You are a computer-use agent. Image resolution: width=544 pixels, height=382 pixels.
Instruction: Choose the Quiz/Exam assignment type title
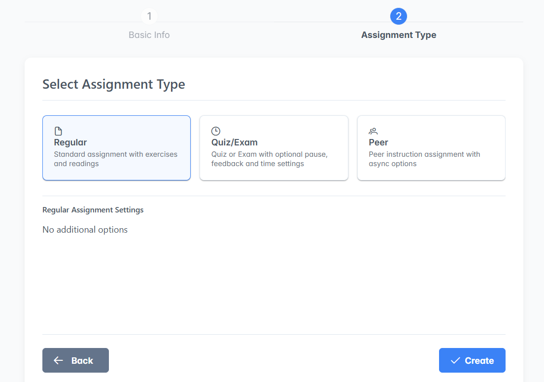tap(235, 142)
